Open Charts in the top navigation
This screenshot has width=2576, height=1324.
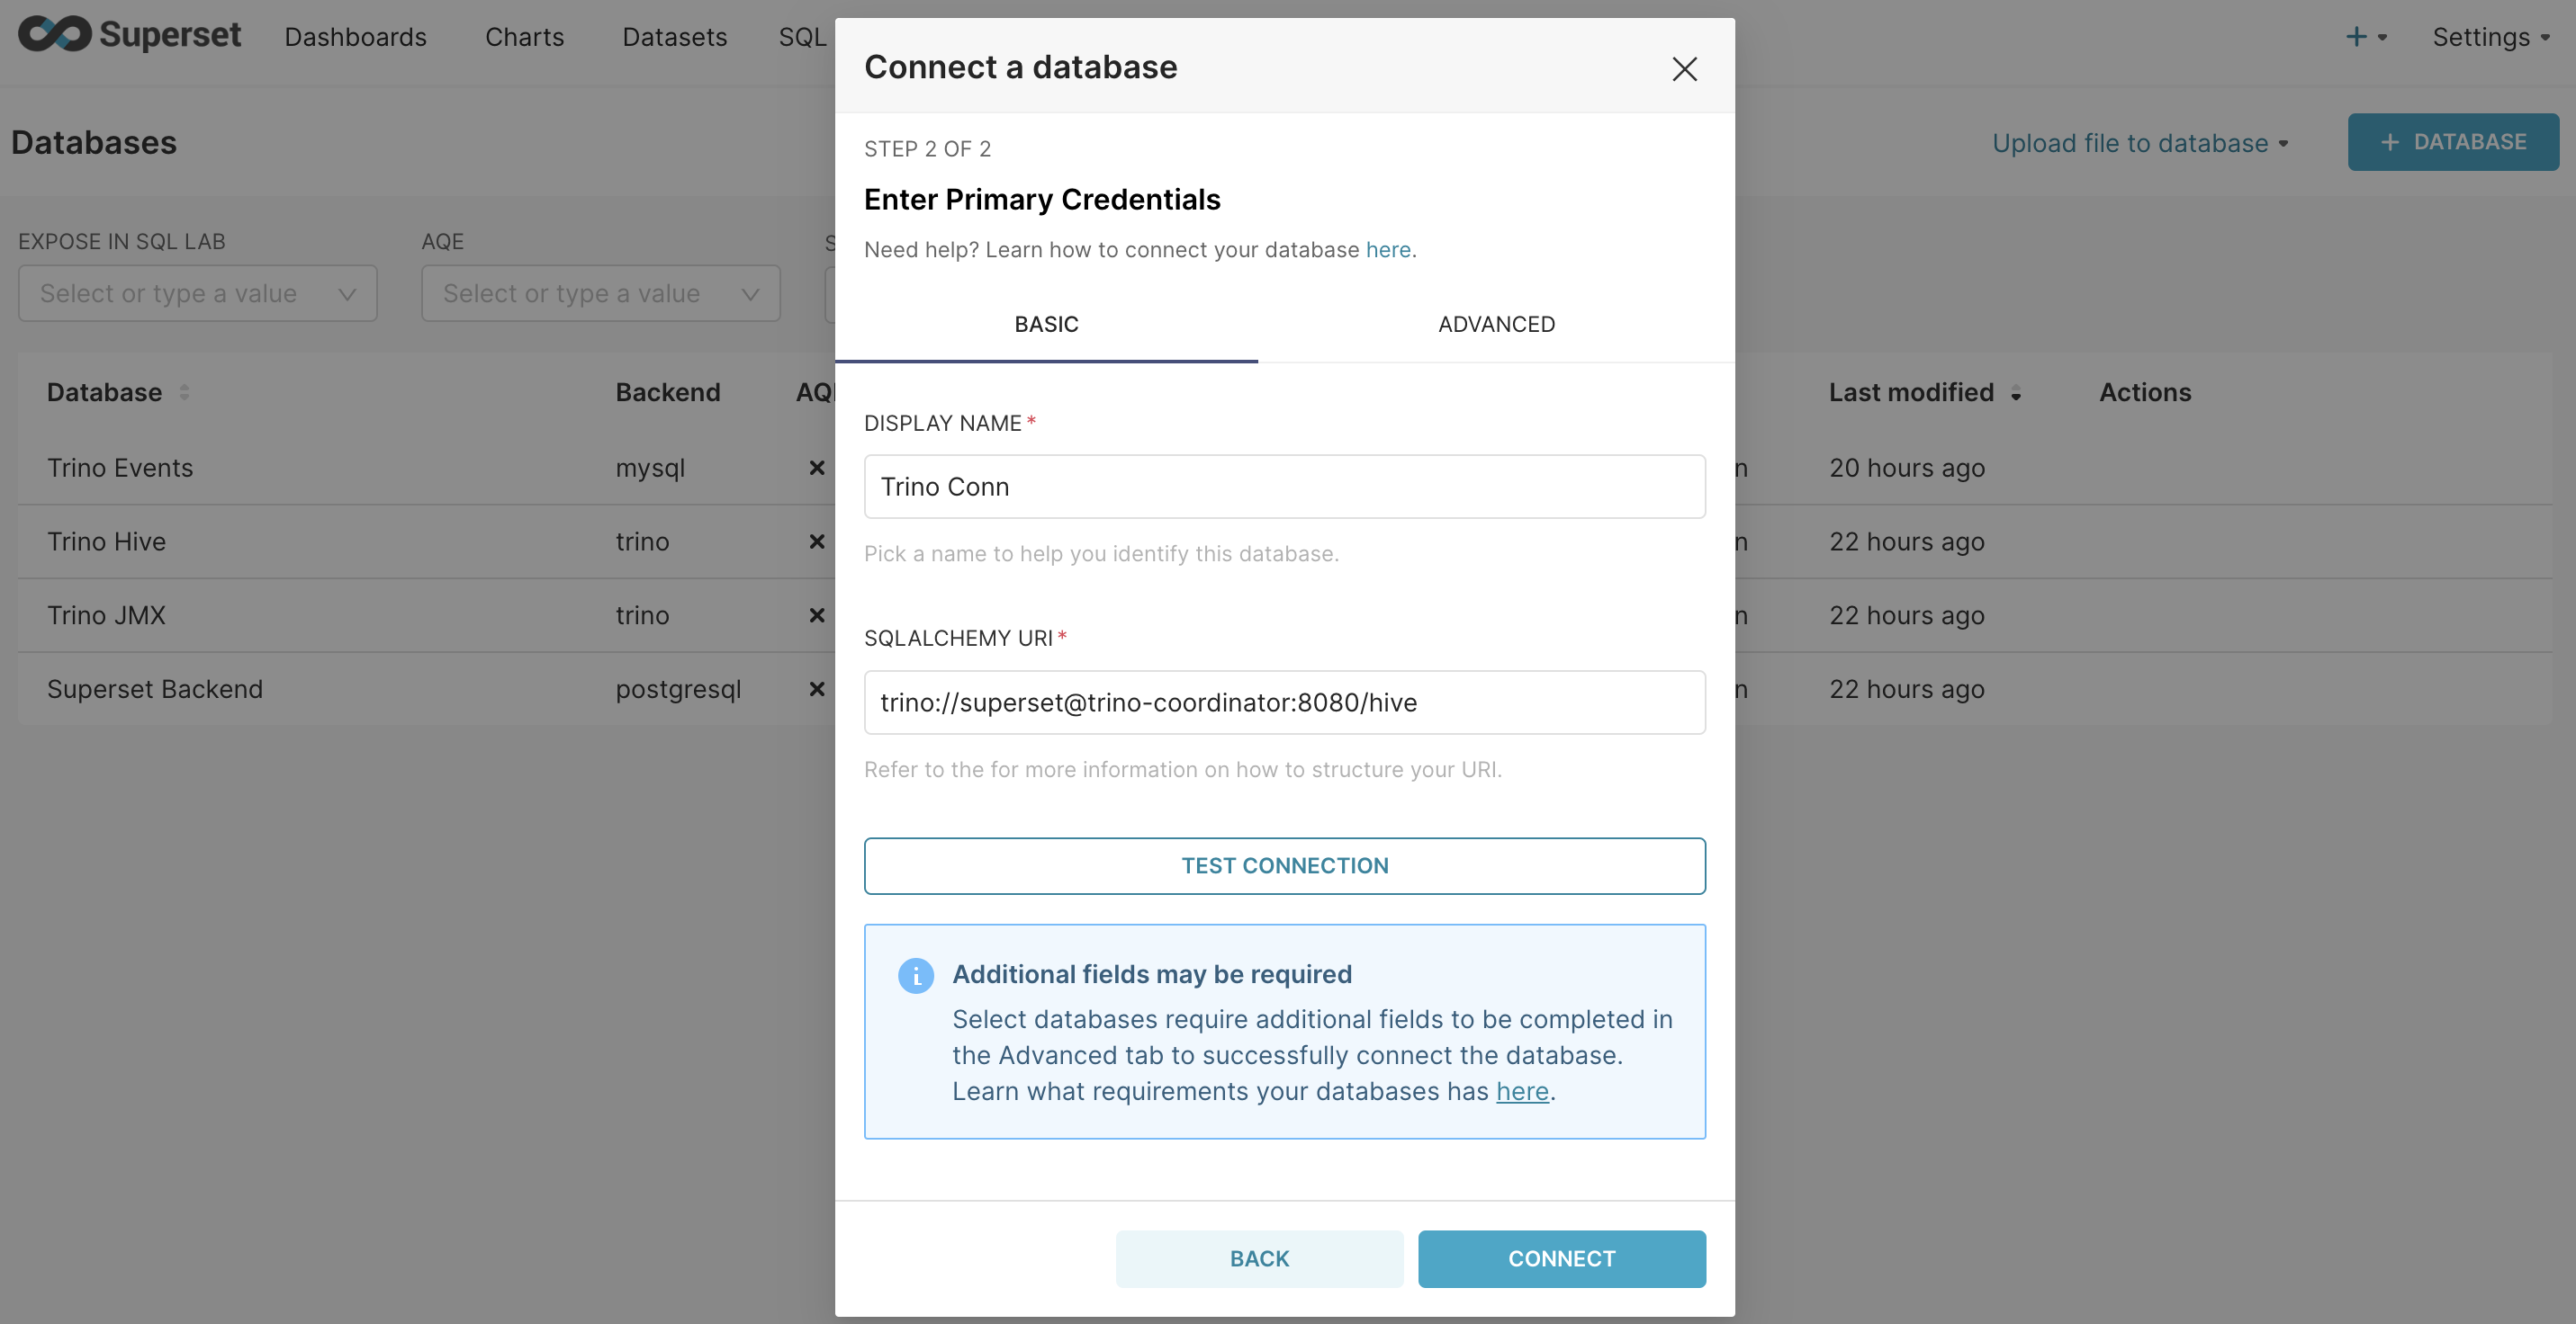pos(524,37)
